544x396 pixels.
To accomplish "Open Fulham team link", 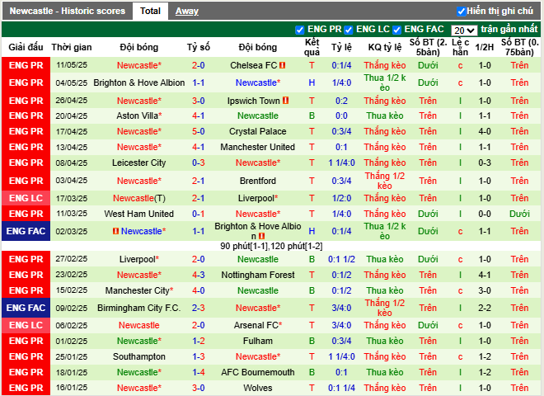I will click(x=258, y=341).
